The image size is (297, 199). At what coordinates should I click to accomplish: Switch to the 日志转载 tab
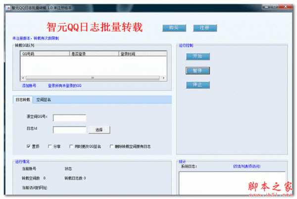point(23,99)
